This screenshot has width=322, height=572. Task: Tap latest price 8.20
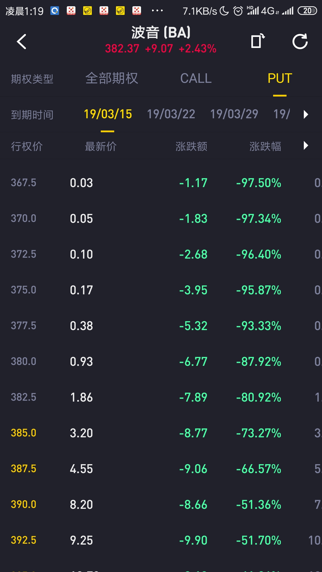point(81,504)
